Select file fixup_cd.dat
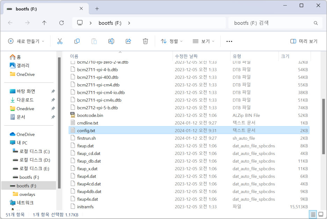Screen dimensions: 327x219 tap(89, 154)
